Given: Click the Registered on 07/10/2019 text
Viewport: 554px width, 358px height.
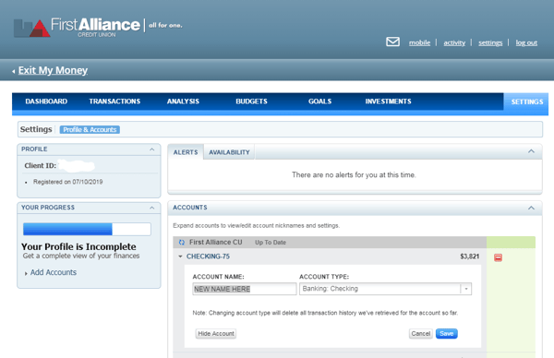Looking at the screenshot, I should tap(67, 182).
